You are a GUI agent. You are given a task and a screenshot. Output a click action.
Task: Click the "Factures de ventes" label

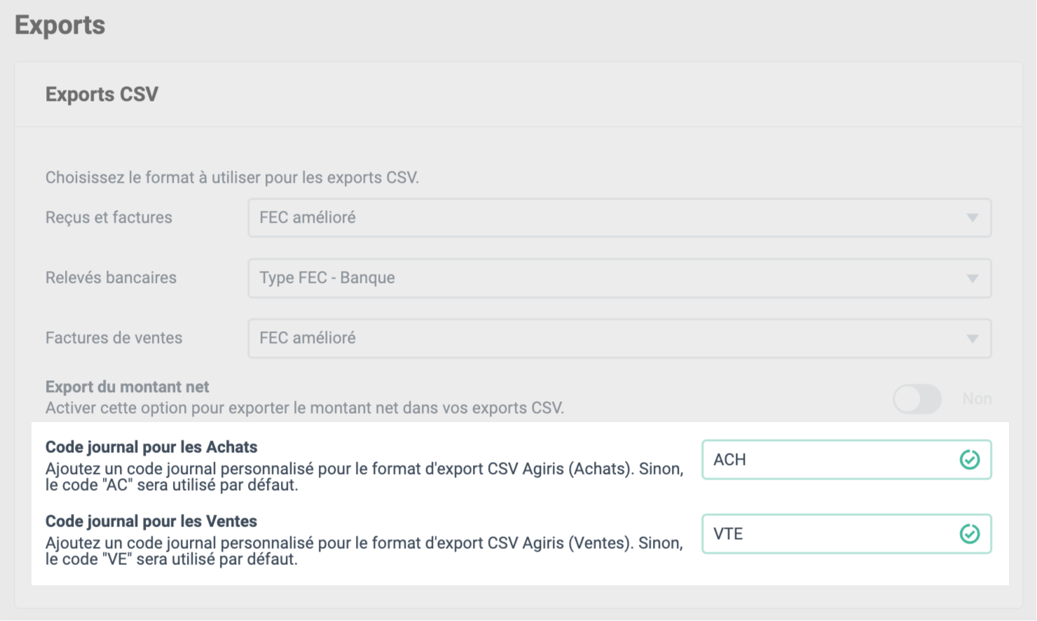tap(114, 338)
